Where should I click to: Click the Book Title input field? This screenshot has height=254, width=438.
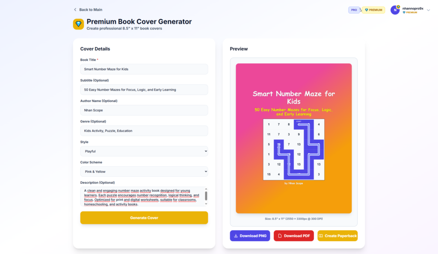coord(144,69)
